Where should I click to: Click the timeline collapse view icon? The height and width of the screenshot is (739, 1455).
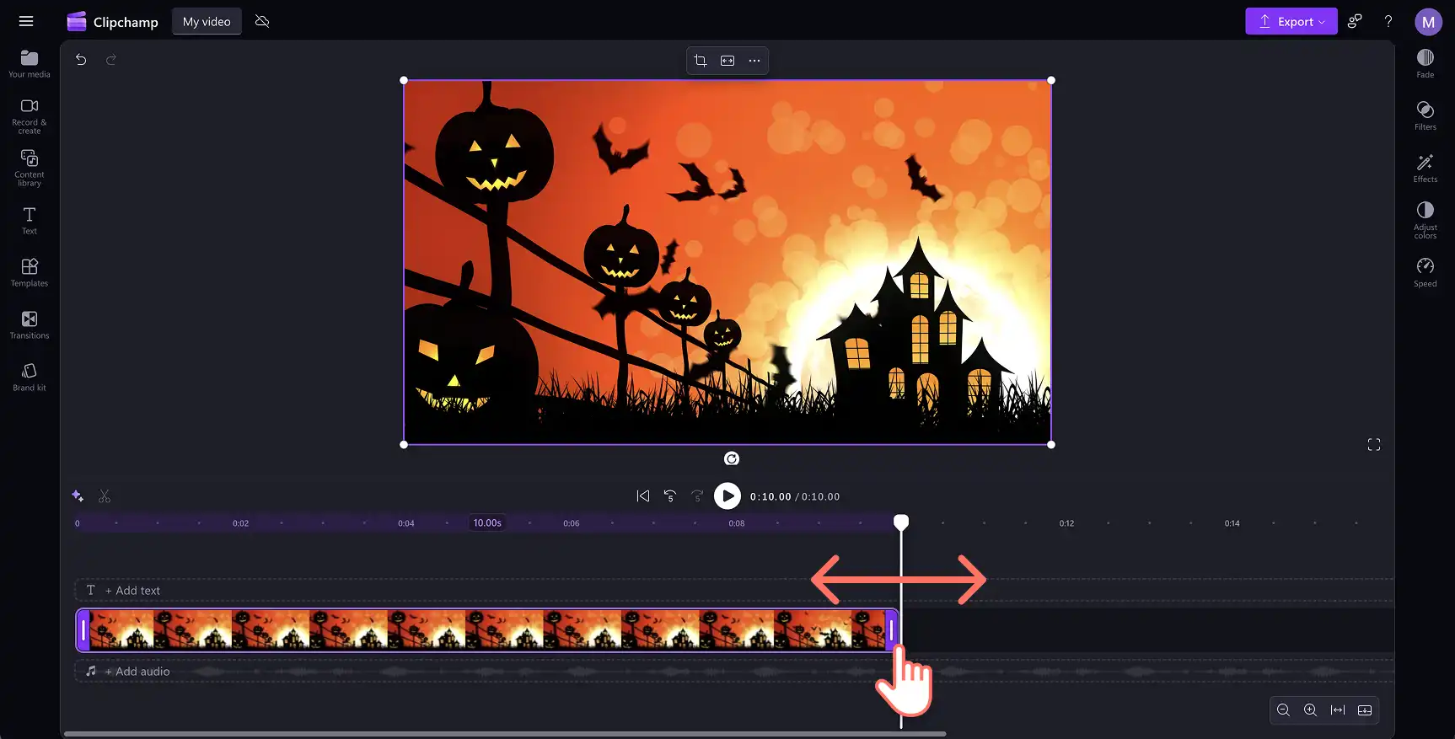click(x=1365, y=710)
